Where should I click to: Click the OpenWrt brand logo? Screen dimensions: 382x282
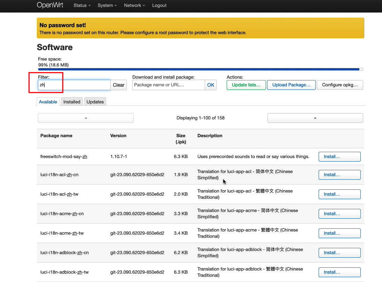[x=50, y=5]
